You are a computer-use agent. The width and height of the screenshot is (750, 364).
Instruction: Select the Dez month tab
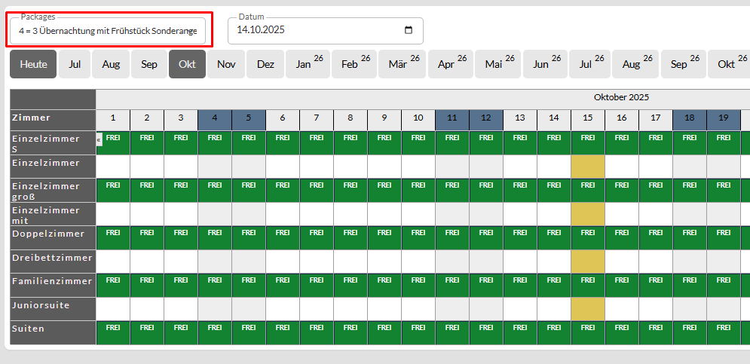[x=265, y=65]
